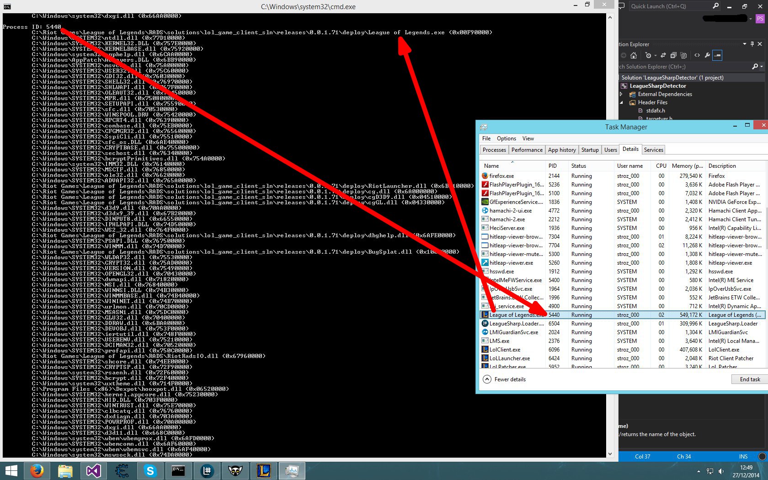
Task: Switch to the Performance tab
Action: click(527, 150)
